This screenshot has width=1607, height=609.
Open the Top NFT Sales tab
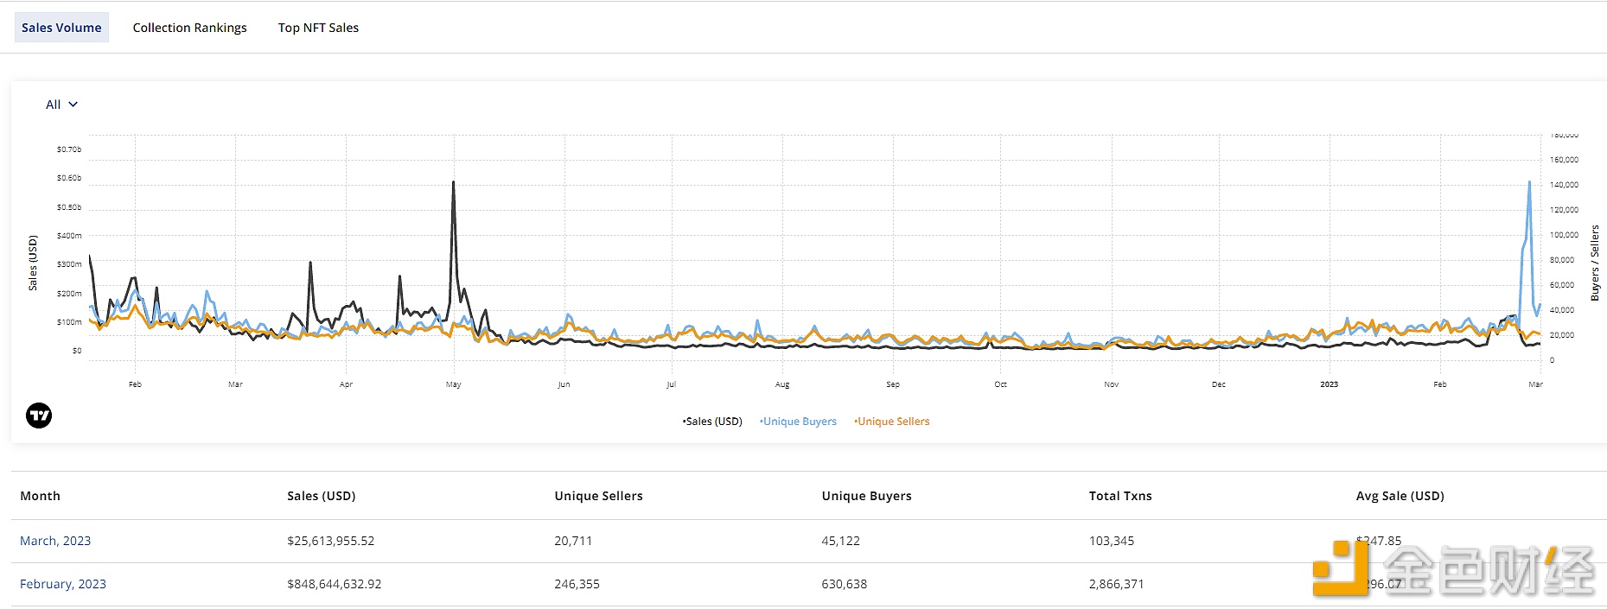pos(318,28)
